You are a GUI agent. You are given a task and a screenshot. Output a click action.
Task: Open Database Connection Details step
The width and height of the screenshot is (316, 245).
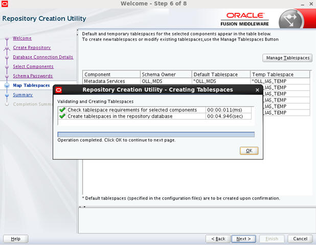point(43,57)
